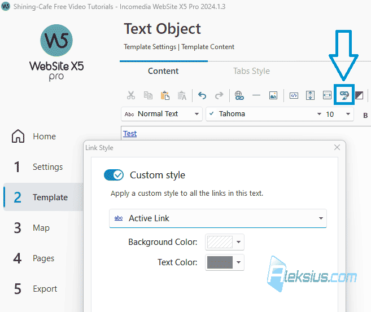Screen dimensions: 371x312
Task: Click the Paste Special icon
Action: (182, 95)
